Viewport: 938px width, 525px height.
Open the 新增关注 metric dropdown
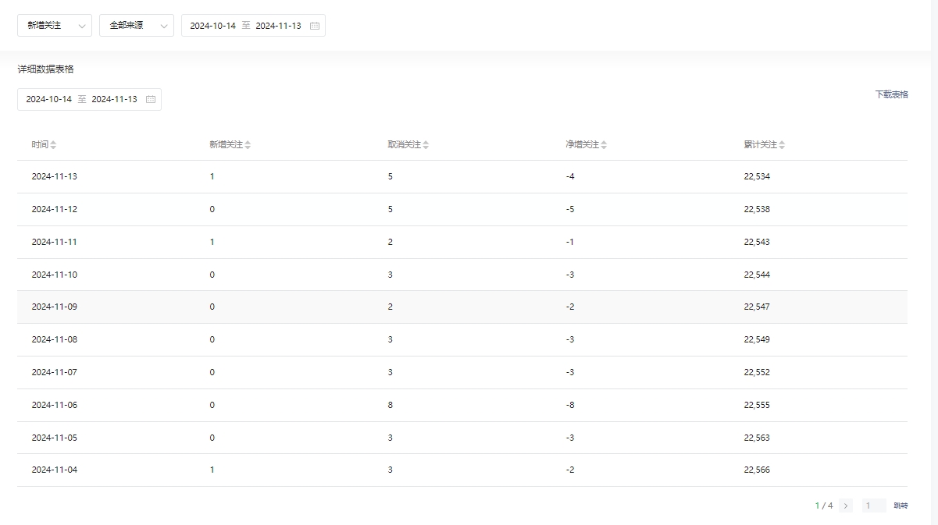[55, 26]
